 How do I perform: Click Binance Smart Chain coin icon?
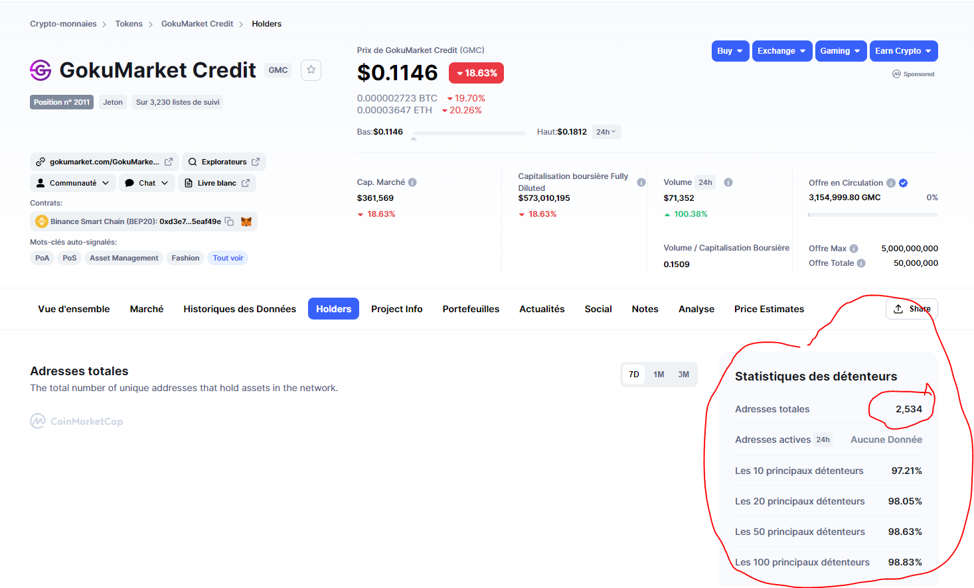point(42,221)
